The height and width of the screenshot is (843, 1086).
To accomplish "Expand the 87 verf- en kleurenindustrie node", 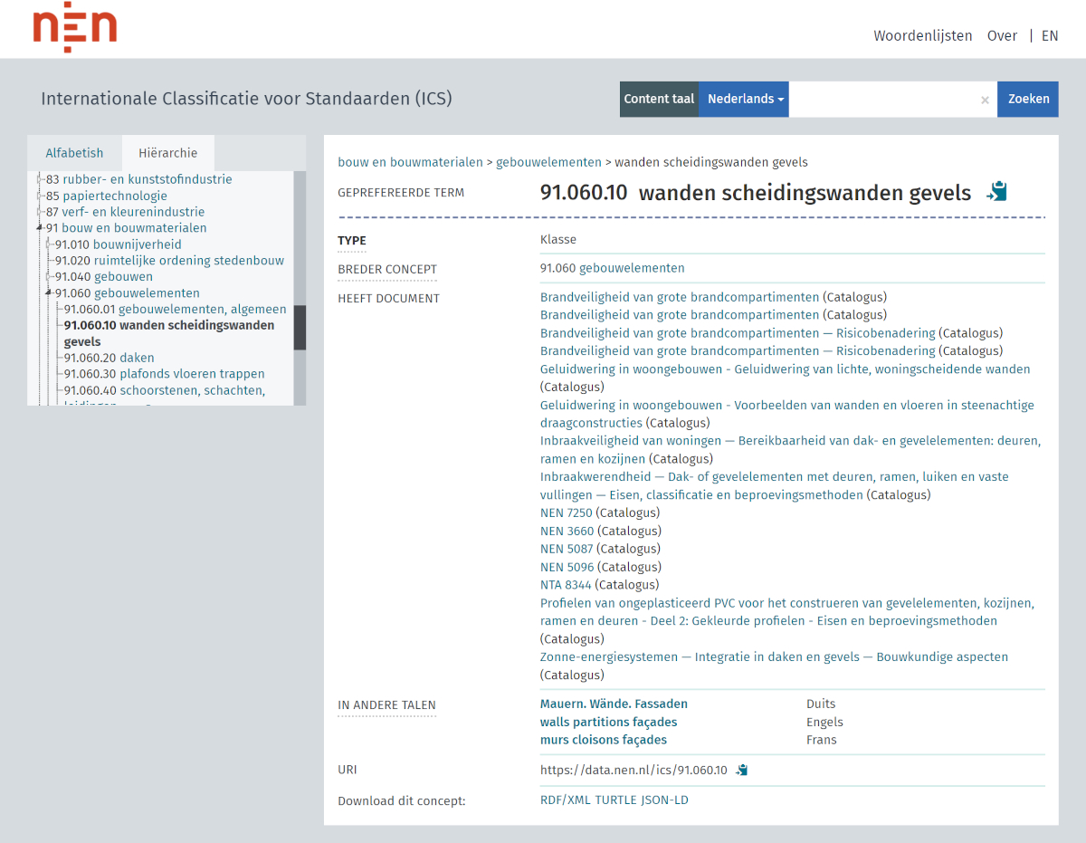I will pos(41,213).
